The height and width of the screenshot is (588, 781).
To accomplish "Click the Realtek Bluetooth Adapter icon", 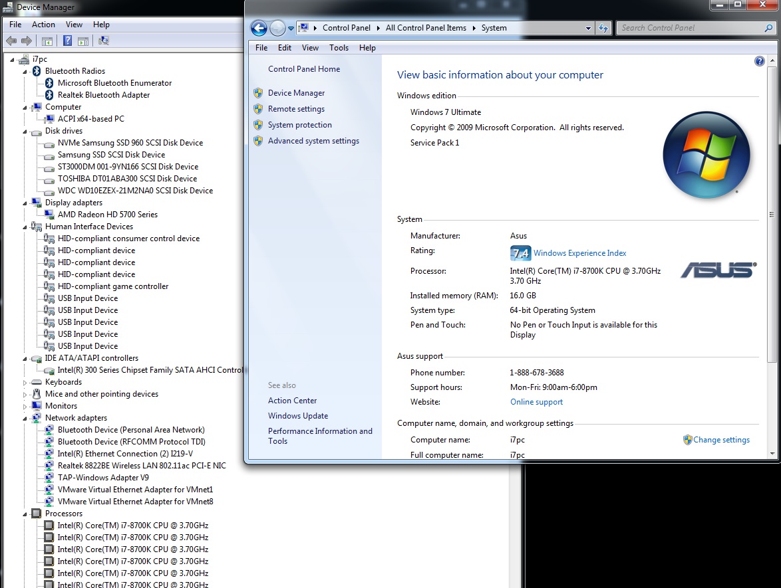I will tap(49, 95).
